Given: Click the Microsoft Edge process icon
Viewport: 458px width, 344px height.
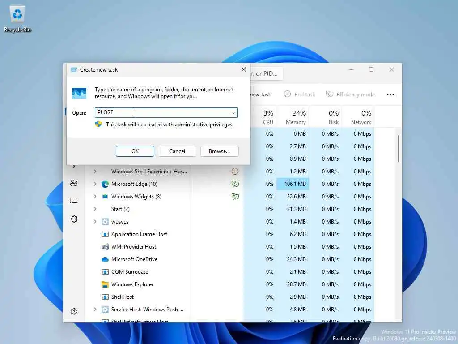Looking at the screenshot, I should point(105,184).
